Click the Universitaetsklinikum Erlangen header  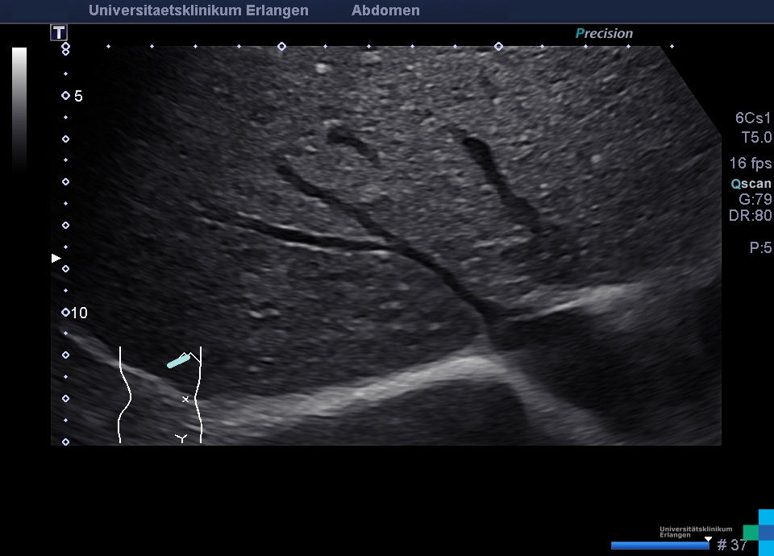click(x=198, y=10)
